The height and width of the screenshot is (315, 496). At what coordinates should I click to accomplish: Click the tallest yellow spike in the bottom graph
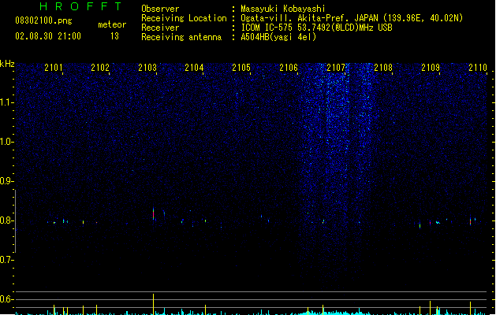[x=154, y=304]
